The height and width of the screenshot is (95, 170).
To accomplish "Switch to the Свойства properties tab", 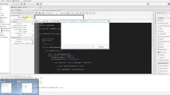I will [14, 13].
